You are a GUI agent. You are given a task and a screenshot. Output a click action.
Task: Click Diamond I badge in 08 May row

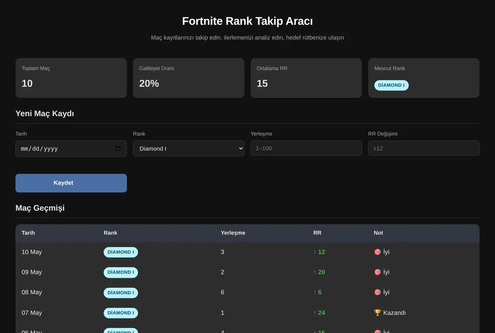tap(121, 293)
